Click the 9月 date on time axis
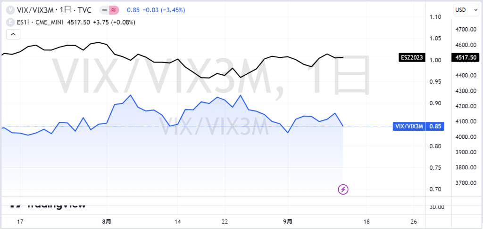Image resolution: width=483 pixels, height=229 pixels. pyautogui.click(x=288, y=221)
